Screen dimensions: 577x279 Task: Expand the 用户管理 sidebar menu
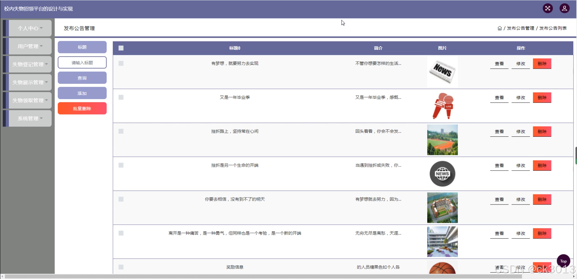(x=30, y=46)
